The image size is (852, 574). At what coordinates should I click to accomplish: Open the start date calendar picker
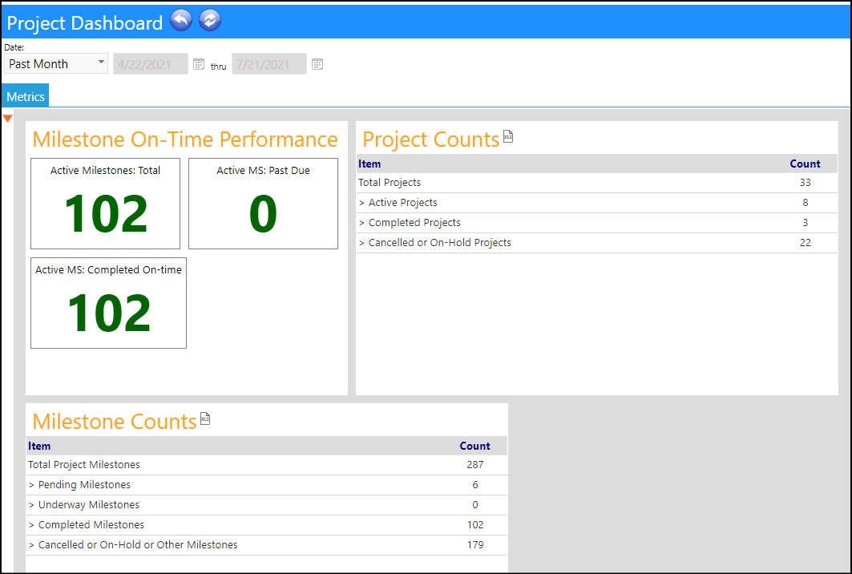click(x=199, y=64)
